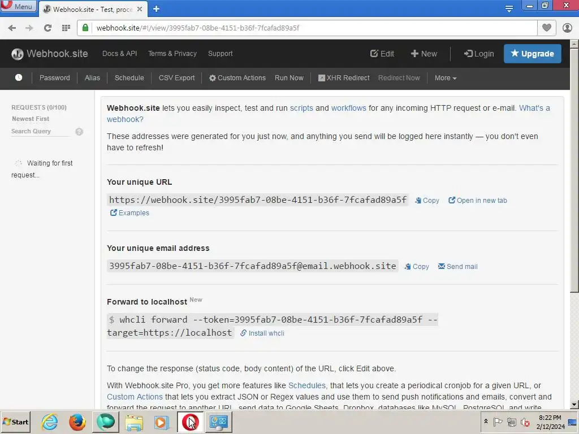Click Edit in the top navbar

click(x=382, y=54)
